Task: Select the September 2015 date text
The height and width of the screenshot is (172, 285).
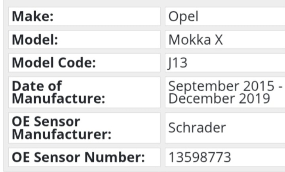Action: click(221, 86)
